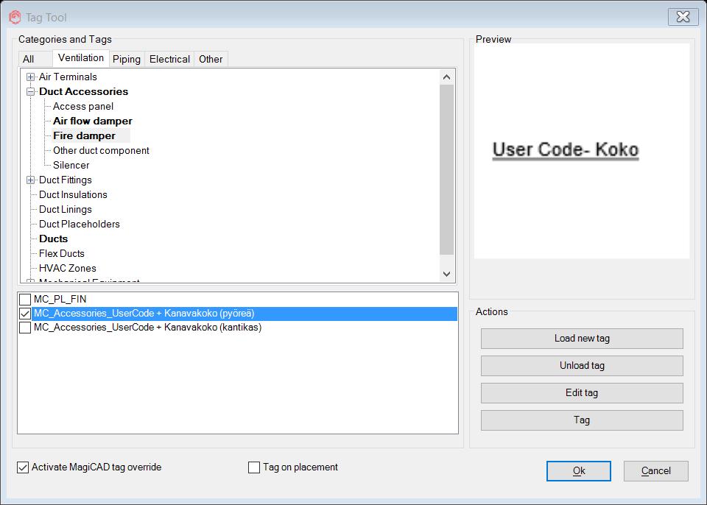
Task: Select Air flow damper in the tree
Action: (x=93, y=121)
